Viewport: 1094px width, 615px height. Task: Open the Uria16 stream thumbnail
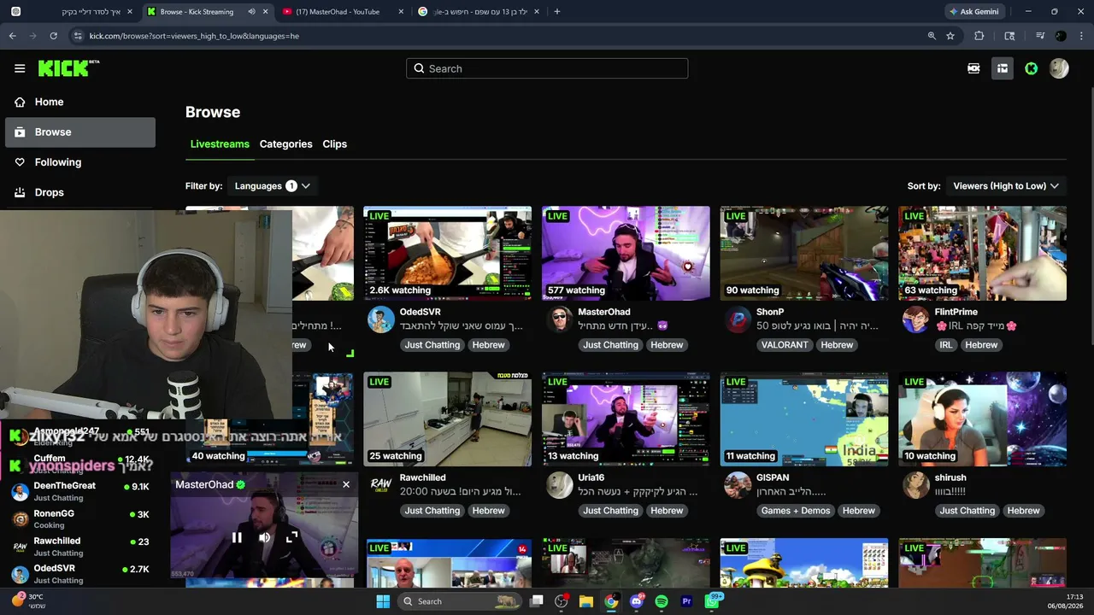626,419
